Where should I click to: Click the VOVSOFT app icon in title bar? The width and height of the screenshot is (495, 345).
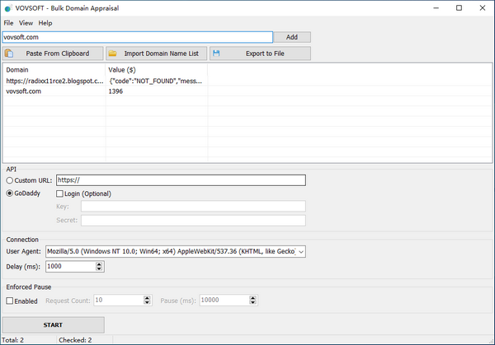click(7, 7)
